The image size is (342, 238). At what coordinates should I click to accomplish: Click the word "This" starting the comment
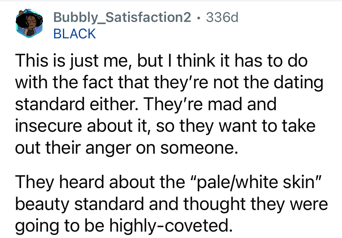[x=31, y=61]
